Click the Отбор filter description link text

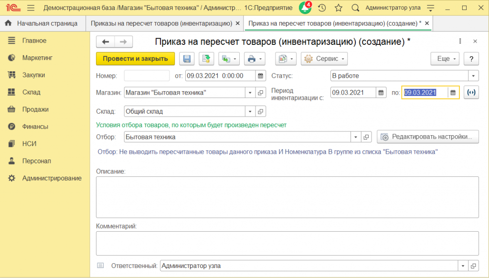point(267,152)
